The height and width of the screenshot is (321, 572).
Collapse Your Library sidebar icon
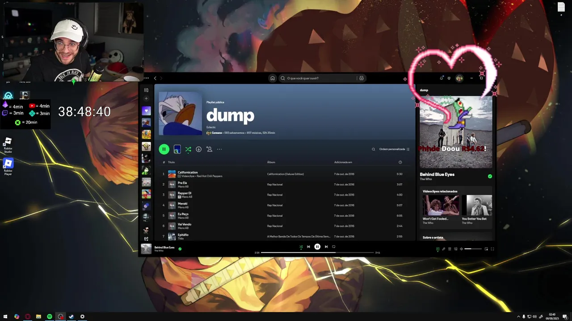[x=146, y=90]
